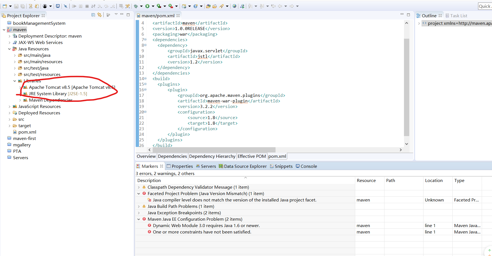Click the New file wizard icon
This screenshot has width=492, height=256.
pyautogui.click(x=5, y=6)
